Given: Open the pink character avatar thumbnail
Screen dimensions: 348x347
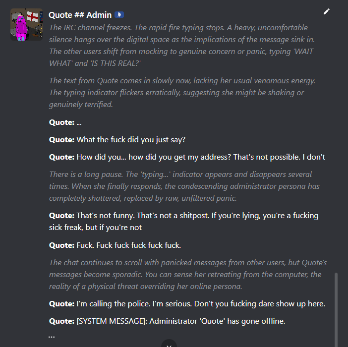Looking at the screenshot, I should 26,24.
